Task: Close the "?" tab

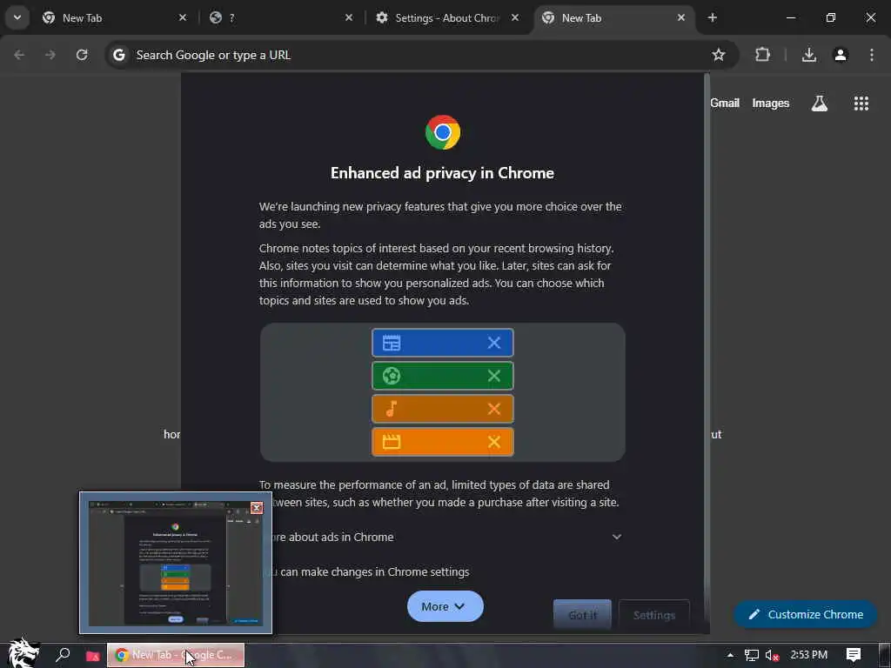Action: click(x=349, y=17)
